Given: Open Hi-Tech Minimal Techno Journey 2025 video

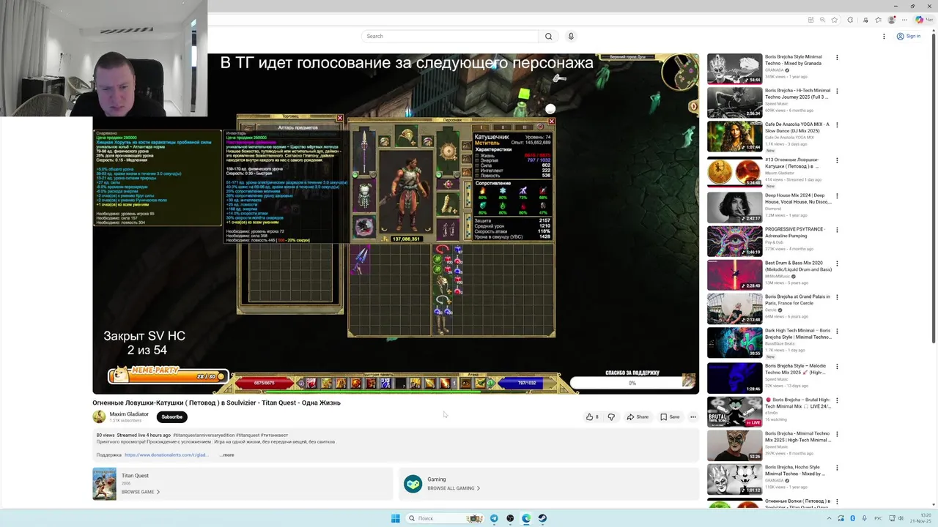Looking at the screenshot, I should click(x=797, y=94).
